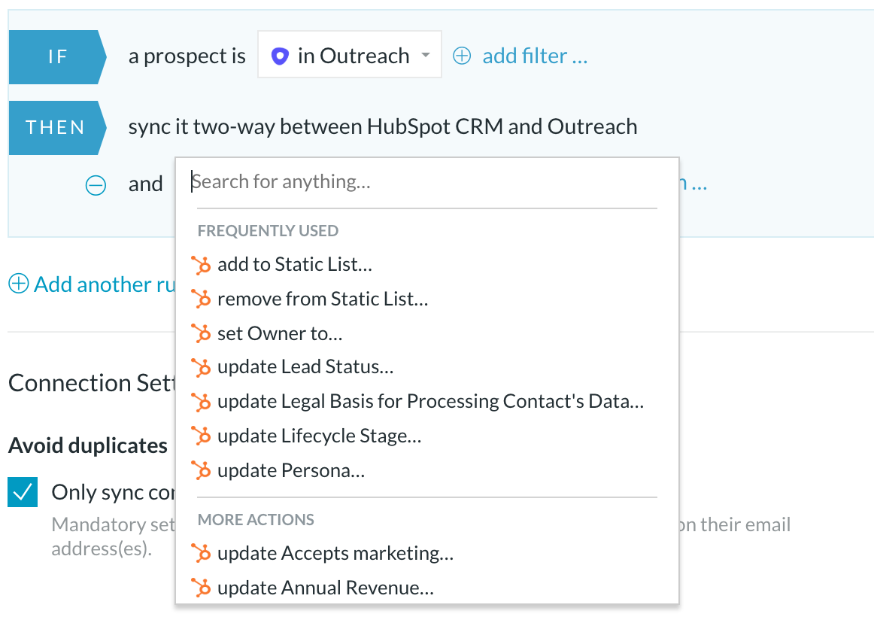This screenshot has height=623, width=874.
Task: Click HubSpot icon beside update Persona
Action: (201, 471)
